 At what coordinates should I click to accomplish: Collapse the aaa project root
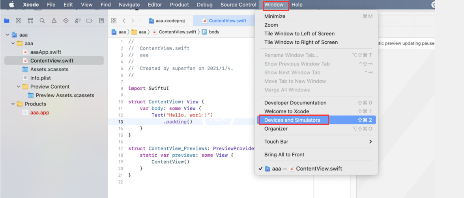[x=7, y=35]
